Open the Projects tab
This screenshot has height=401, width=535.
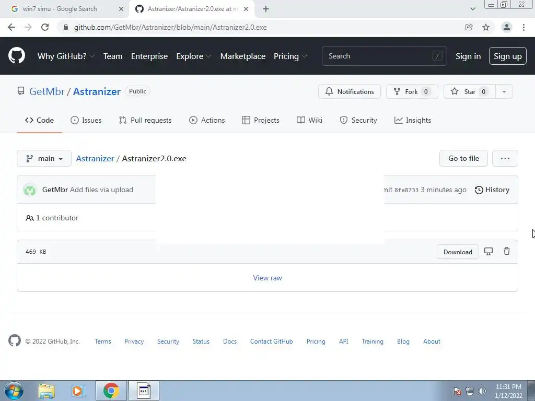click(x=261, y=121)
